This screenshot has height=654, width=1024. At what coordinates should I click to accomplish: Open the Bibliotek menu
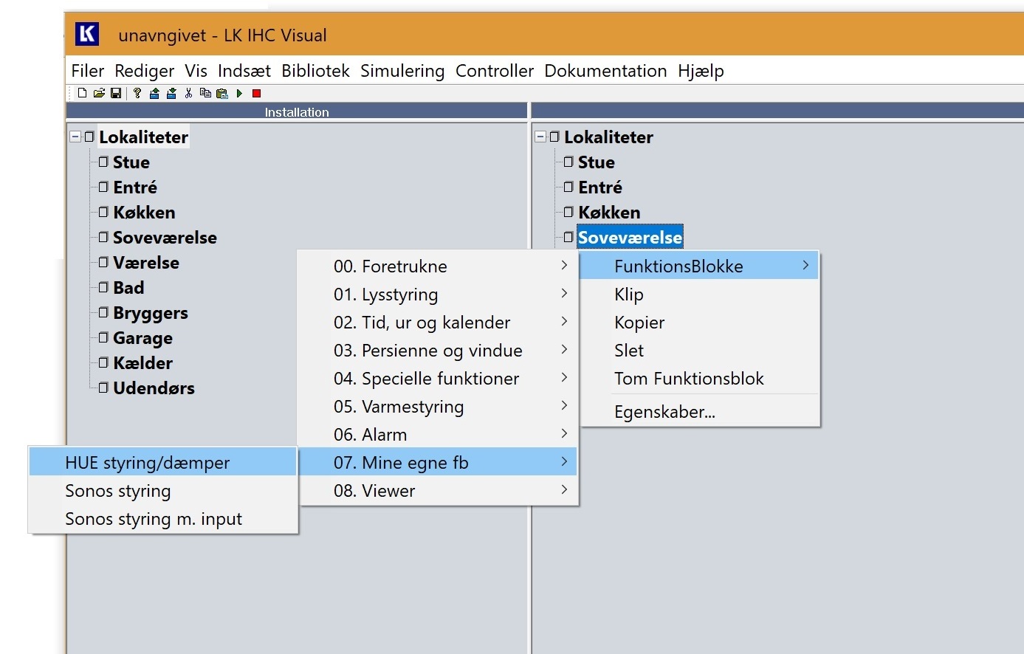click(x=315, y=71)
